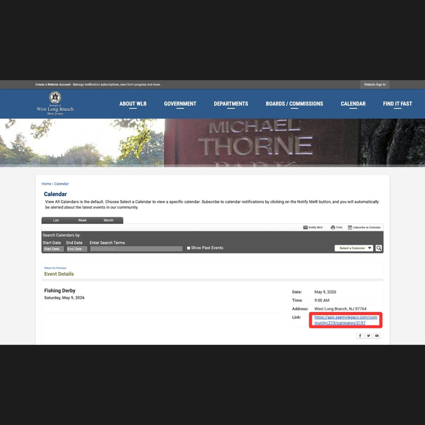Open the seemylegacy.com event link
This screenshot has height=425, width=425.
pyautogui.click(x=346, y=320)
